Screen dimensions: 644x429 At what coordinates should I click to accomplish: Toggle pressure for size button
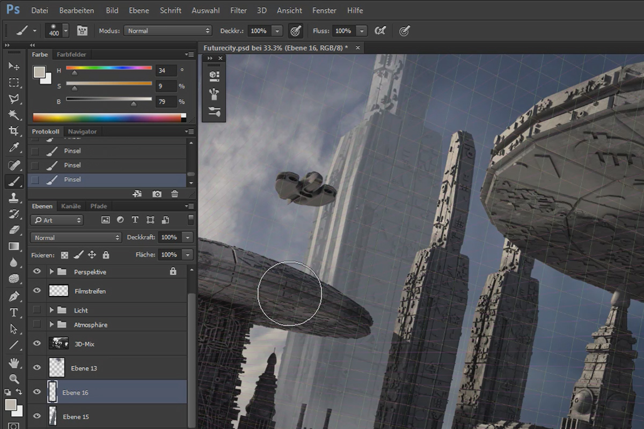point(405,31)
